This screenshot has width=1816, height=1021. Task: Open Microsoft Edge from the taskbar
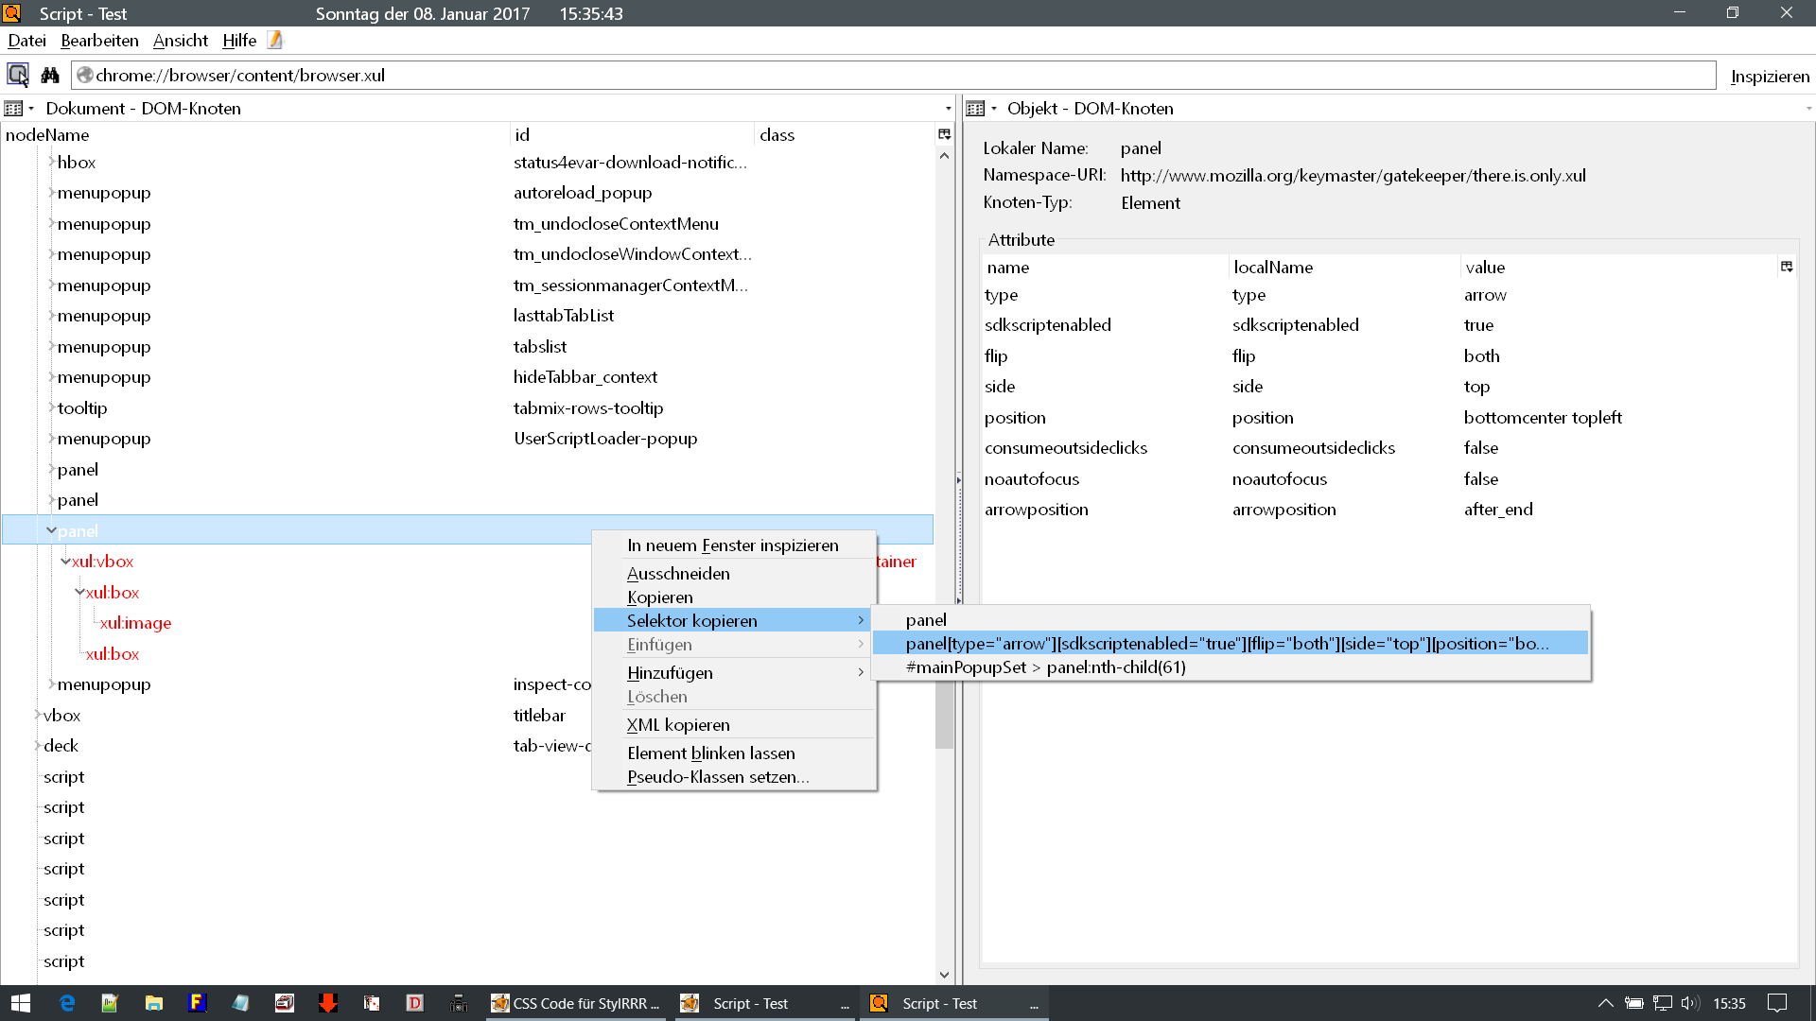(x=66, y=1003)
